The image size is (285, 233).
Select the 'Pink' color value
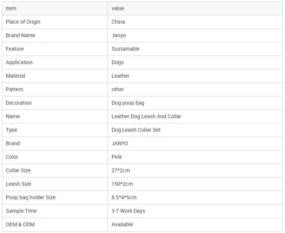pyautogui.click(x=117, y=157)
